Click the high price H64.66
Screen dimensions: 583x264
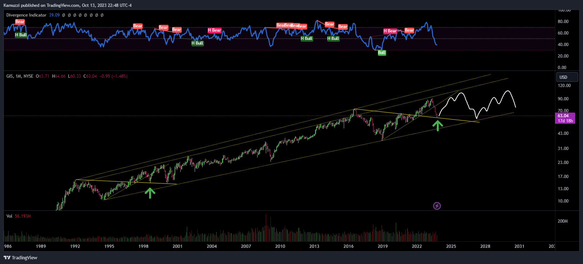tap(59, 76)
